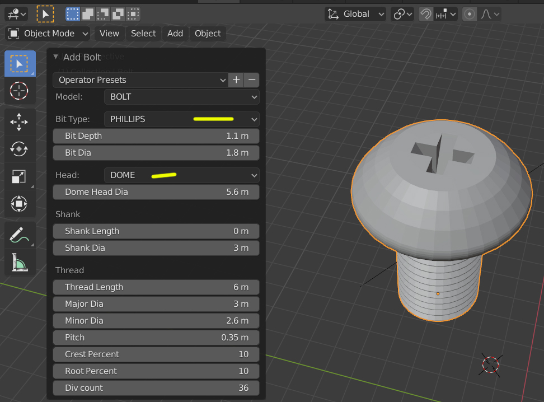Click the Root Percent field
This screenshot has height=402, width=544.
tap(156, 371)
